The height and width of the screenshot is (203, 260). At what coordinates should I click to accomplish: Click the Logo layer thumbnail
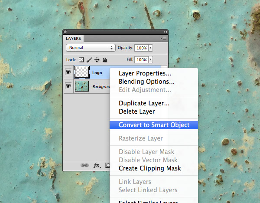(82, 72)
